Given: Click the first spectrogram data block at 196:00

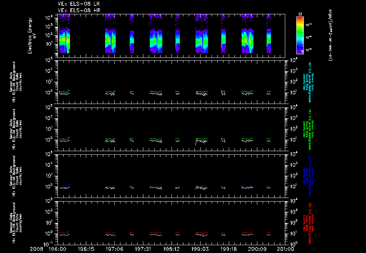Looking at the screenshot, I should (x=64, y=34).
